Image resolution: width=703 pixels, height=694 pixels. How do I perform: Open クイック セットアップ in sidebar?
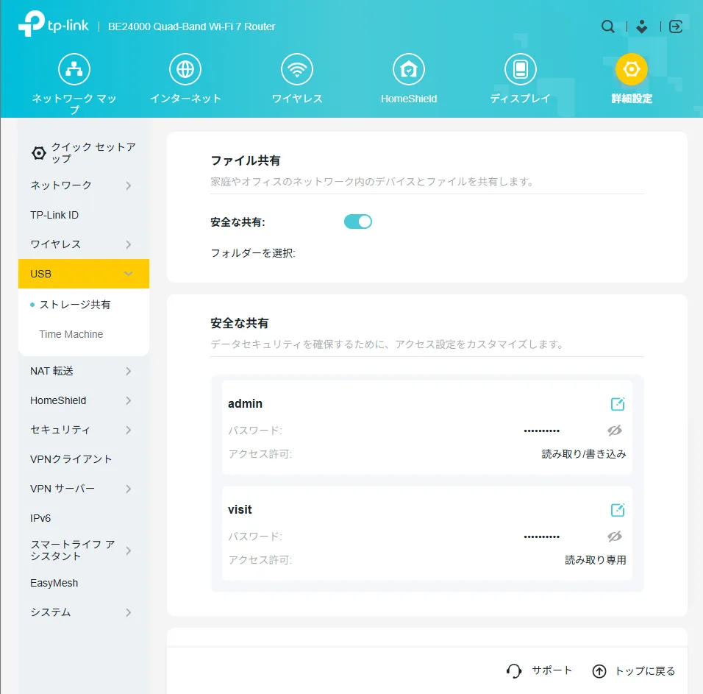point(84,153)
